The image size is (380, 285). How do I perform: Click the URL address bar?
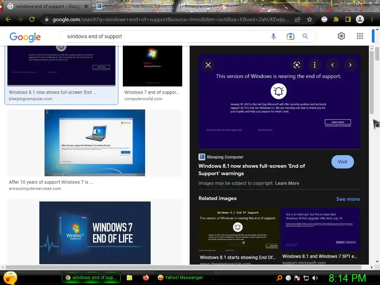170,19
